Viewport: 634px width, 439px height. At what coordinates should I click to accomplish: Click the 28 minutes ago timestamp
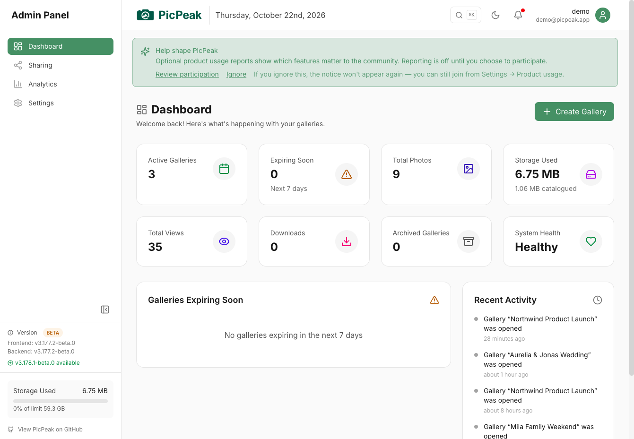coord(504,339)
